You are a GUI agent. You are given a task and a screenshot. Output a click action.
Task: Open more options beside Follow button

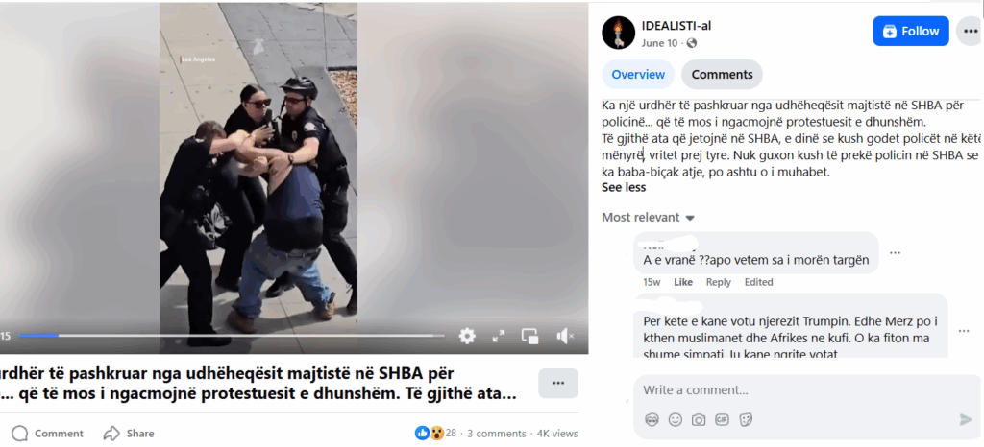[x=970, y=32]
